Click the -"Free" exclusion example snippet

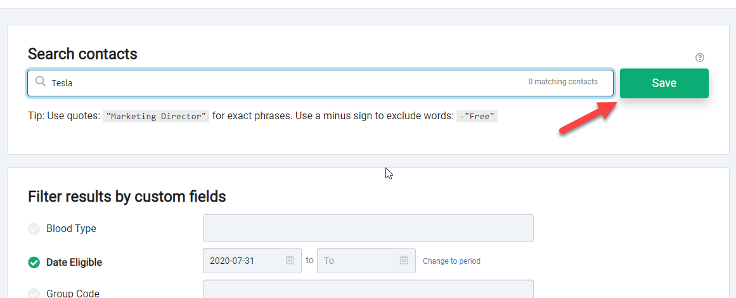(477, 116)
